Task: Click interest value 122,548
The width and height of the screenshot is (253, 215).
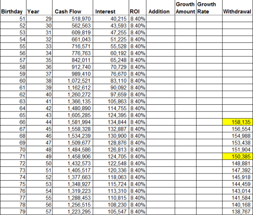Action: [x=117, y=164]
